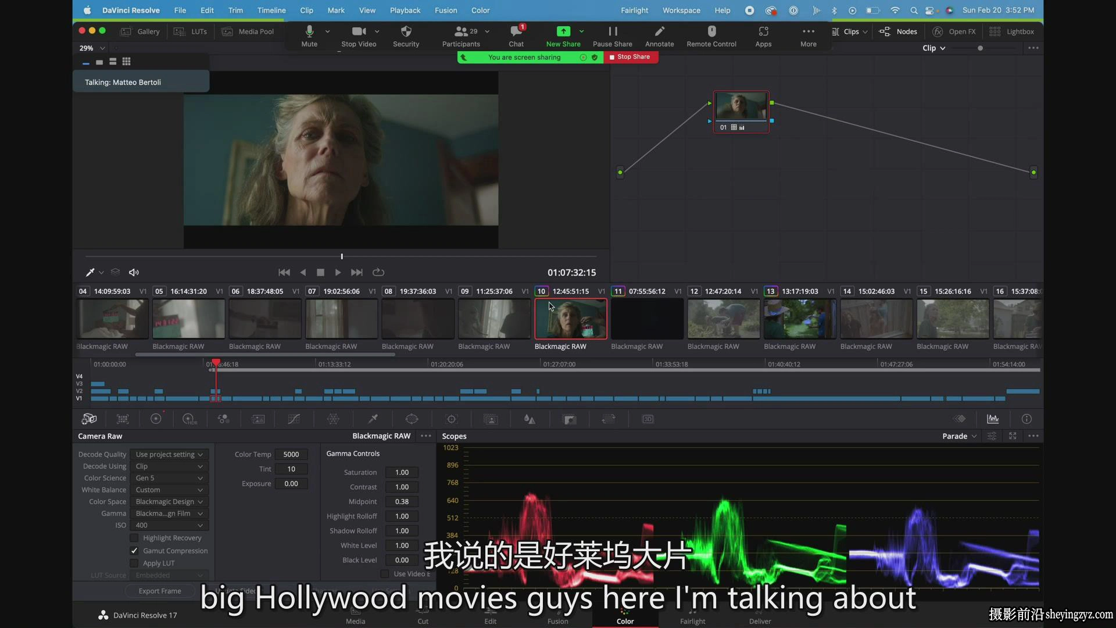Open the Power Window palette
1116x628 pixels.
click(412, 419)
